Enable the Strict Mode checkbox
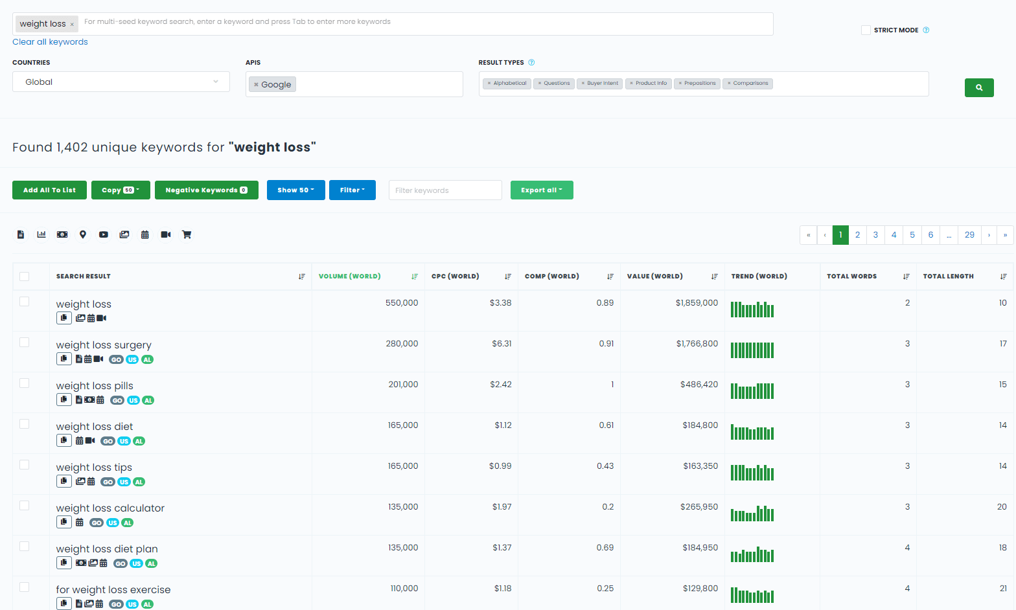 [866, 30]
